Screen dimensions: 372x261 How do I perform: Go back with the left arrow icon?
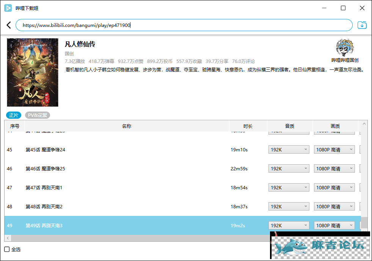coord(9,25)
